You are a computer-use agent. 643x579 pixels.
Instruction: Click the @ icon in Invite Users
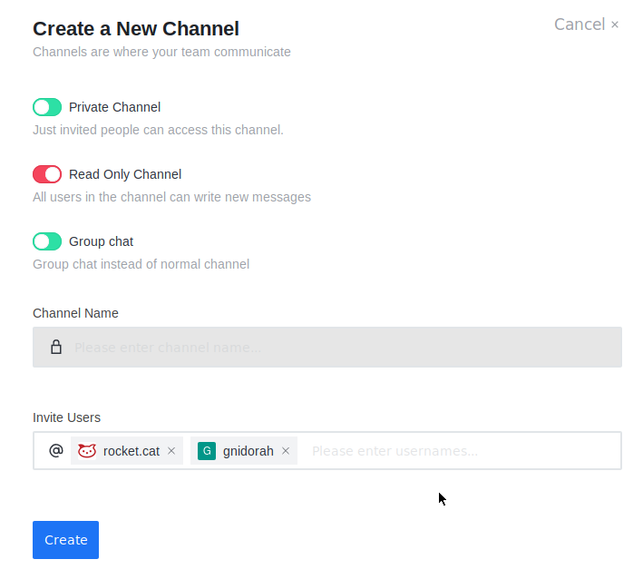point(56,451)
